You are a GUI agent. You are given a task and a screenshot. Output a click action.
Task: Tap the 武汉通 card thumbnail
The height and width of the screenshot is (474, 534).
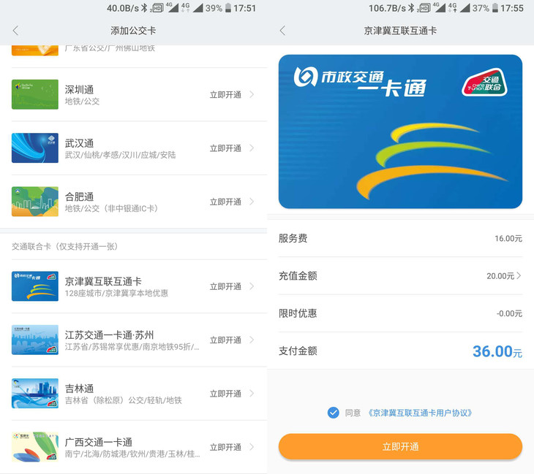[x=35, y=148]
